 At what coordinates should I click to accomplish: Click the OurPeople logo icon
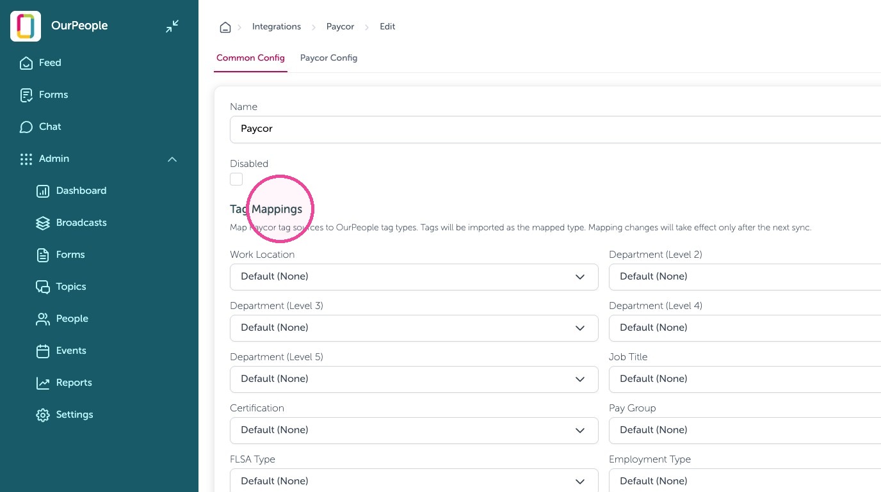click(26, 26)
